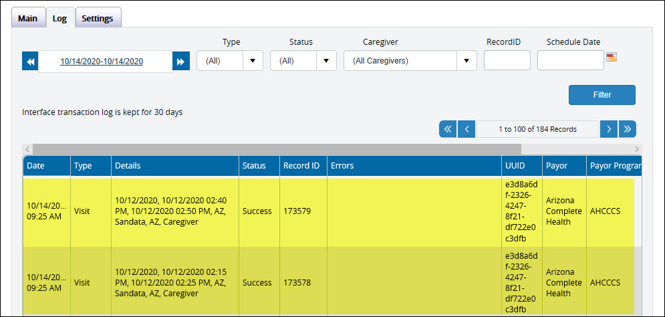Click Success status in row 173578
665x317 pixels.
pyautogui.click(x=257, y=283)
